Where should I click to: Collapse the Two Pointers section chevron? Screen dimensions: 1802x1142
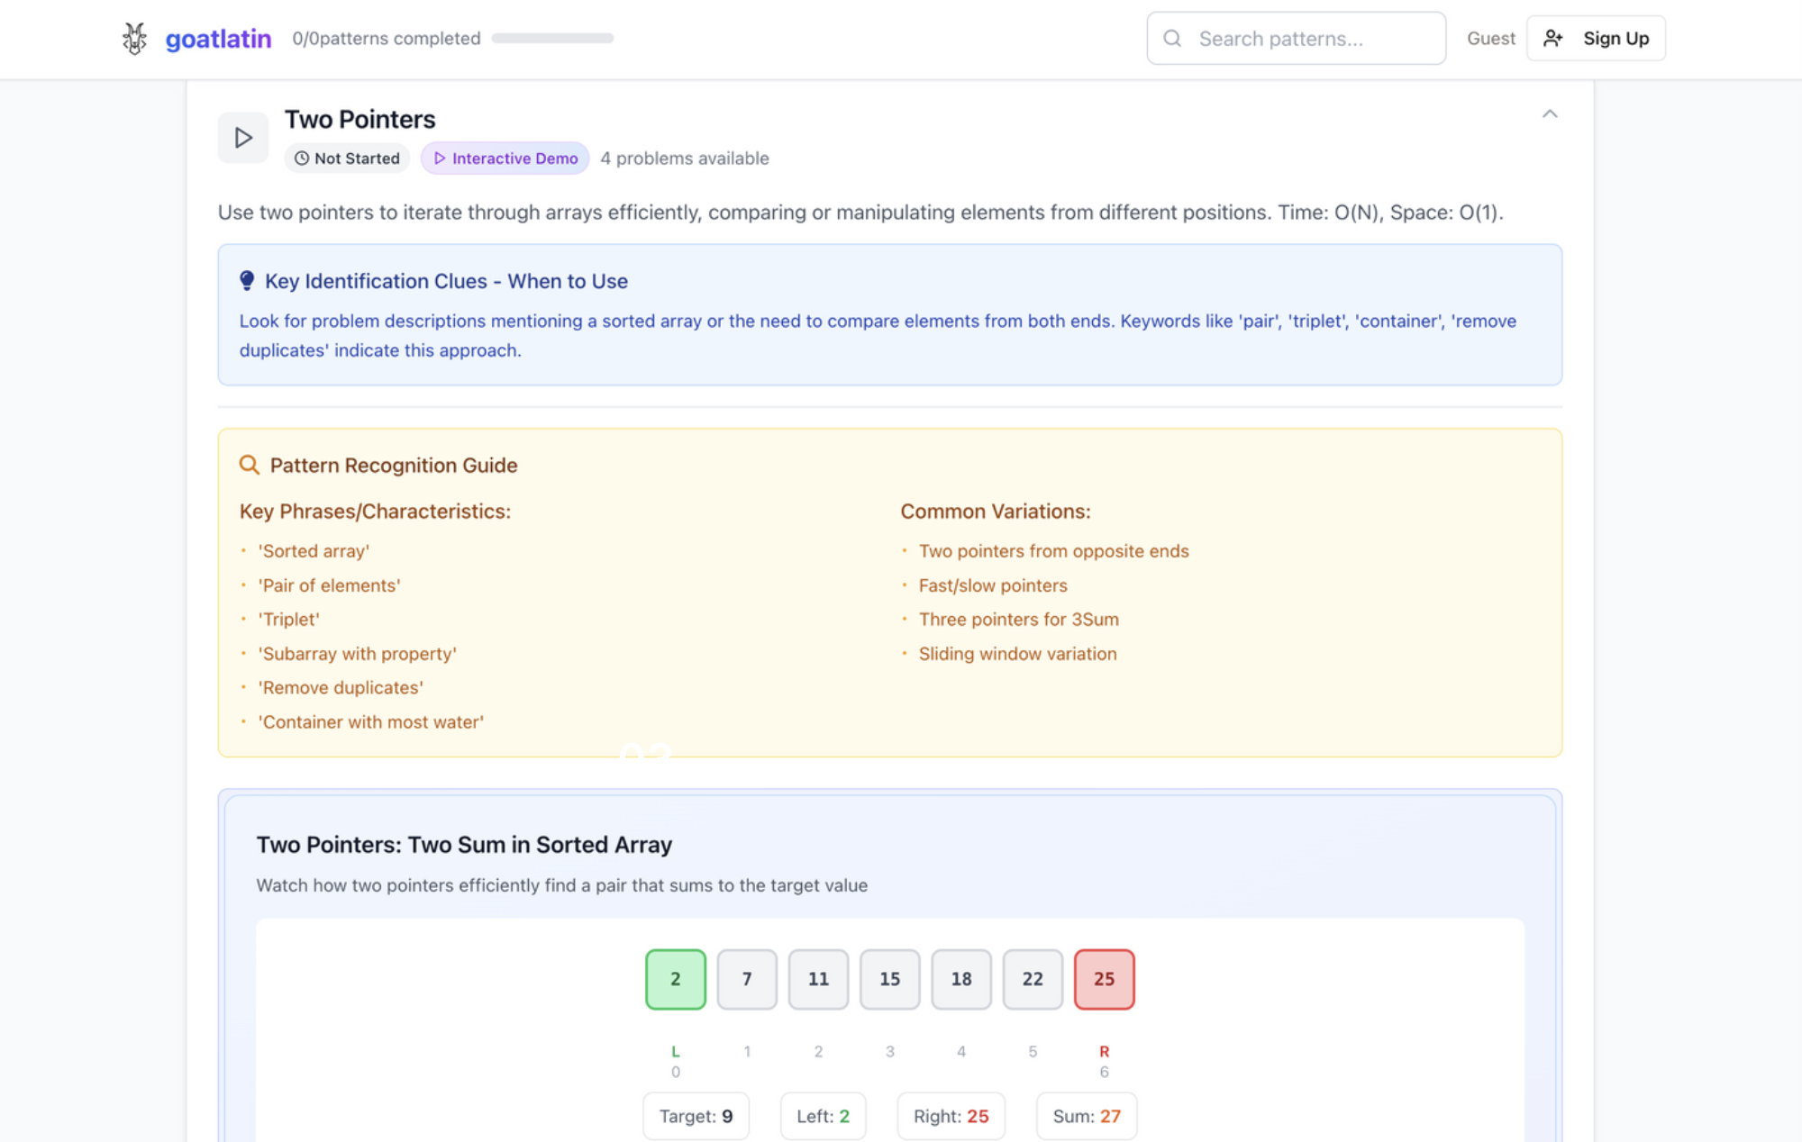tap(1550, 113)
